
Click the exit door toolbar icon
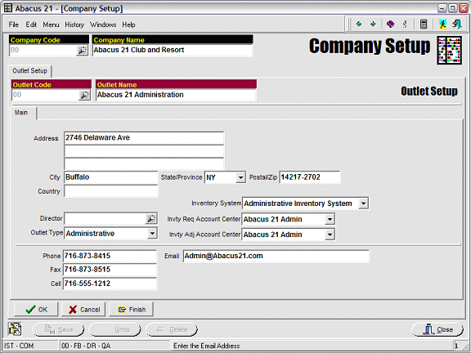point(457,24)
